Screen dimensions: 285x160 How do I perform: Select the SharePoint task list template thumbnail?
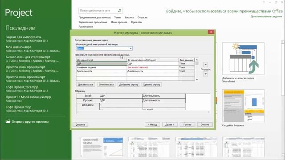pyautogui.click(x=243, y=59)
